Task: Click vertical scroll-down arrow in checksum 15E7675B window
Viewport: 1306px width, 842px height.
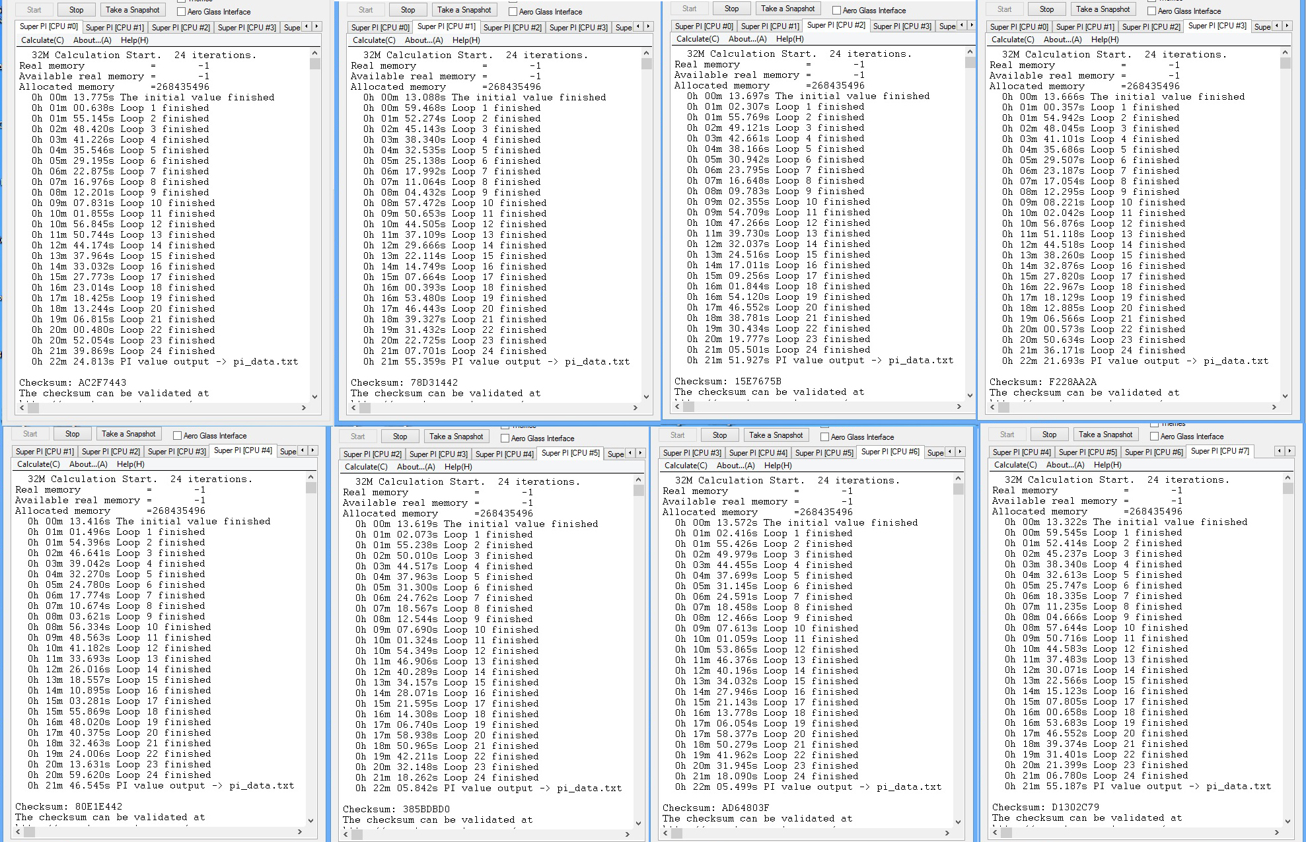Action: pyautogui.click(x=970, y=395)
